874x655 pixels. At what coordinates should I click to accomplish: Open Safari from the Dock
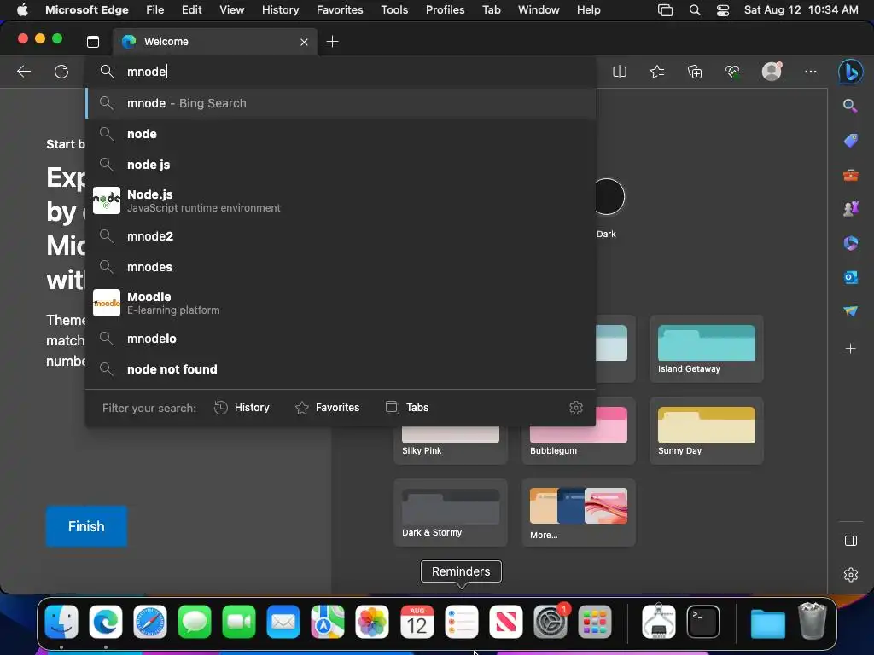[150, 622]
